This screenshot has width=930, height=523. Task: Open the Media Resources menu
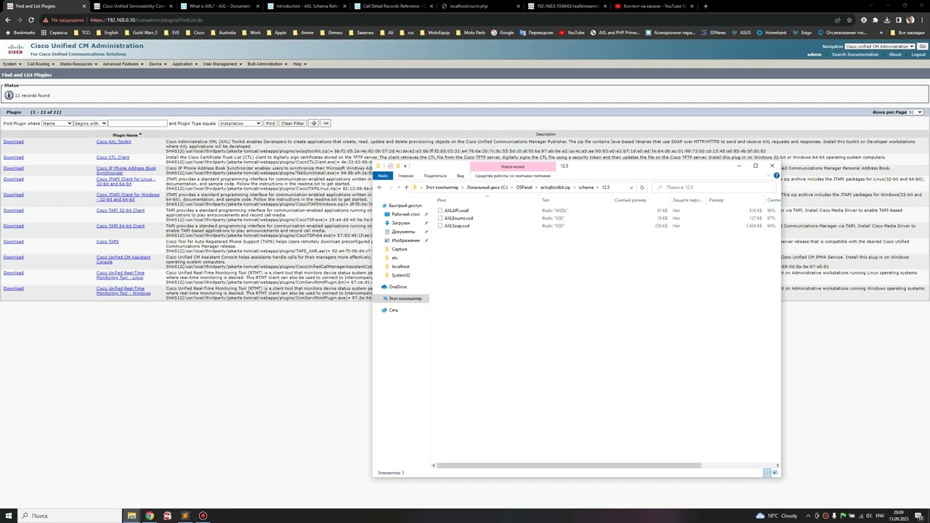[x=78, y=64]
